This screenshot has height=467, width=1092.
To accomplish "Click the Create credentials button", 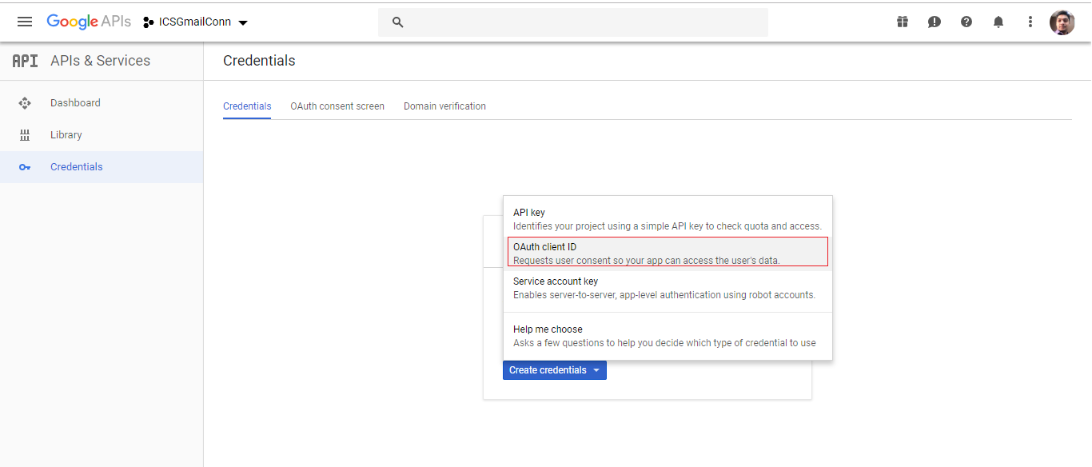I will click(555, 370).
